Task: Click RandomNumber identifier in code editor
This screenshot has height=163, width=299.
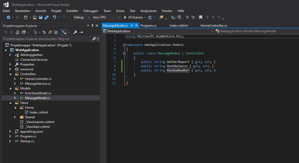Action: tap(178, 70)
